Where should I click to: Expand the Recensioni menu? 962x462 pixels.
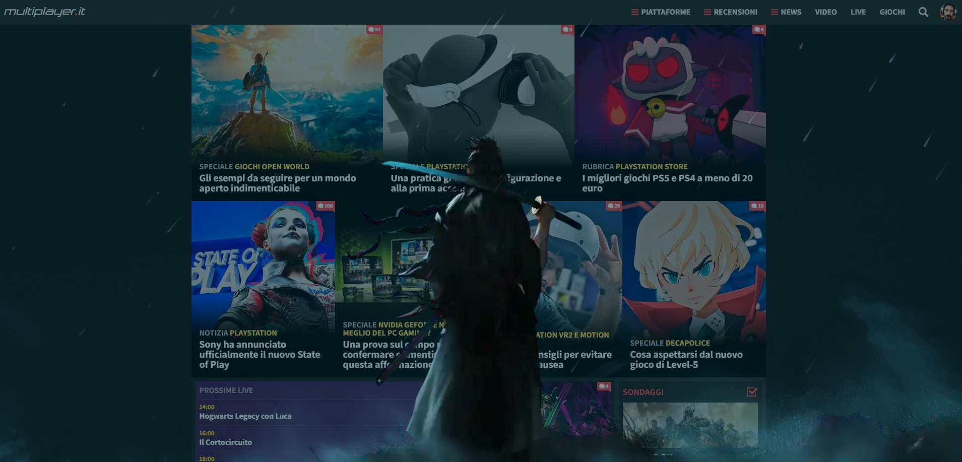click(731, 12)
